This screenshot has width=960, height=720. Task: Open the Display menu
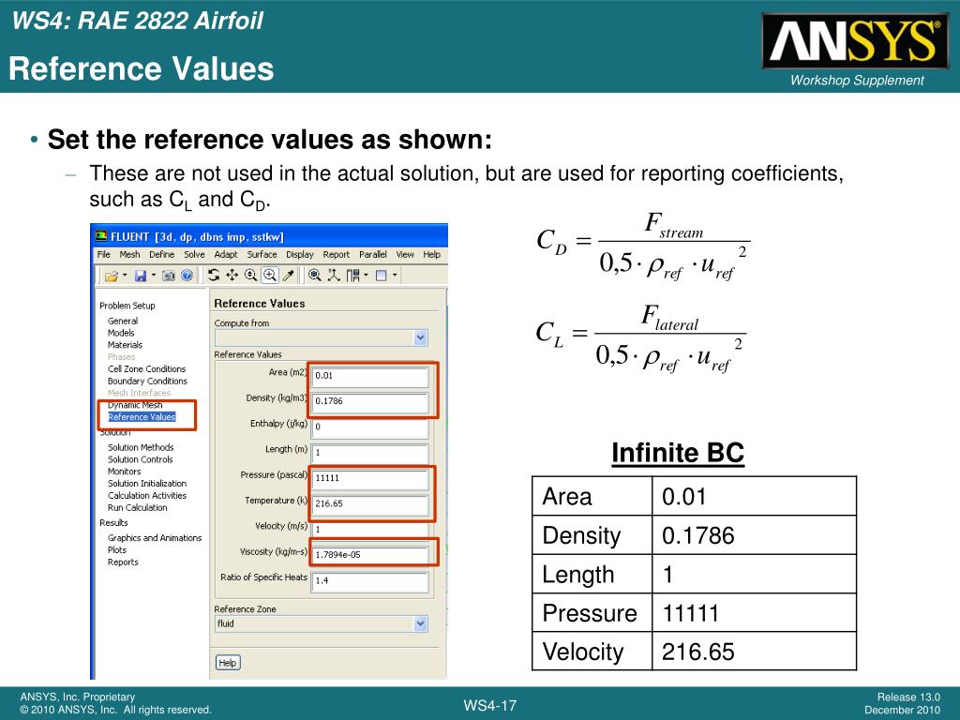tap(300, 254)
